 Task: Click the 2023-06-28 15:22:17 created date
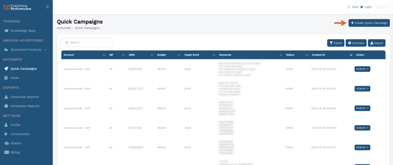pos(324,147)
